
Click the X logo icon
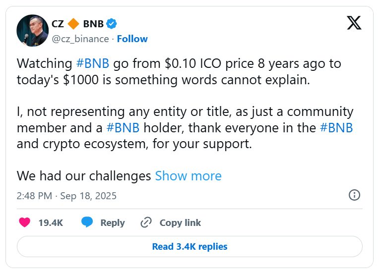tap(354, 23)
